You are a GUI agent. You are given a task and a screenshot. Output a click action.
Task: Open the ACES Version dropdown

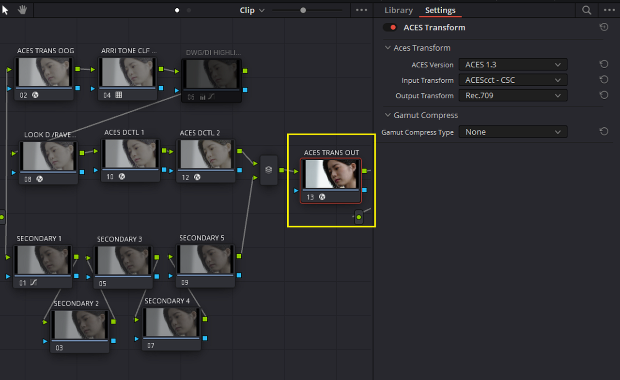(513, 64)
